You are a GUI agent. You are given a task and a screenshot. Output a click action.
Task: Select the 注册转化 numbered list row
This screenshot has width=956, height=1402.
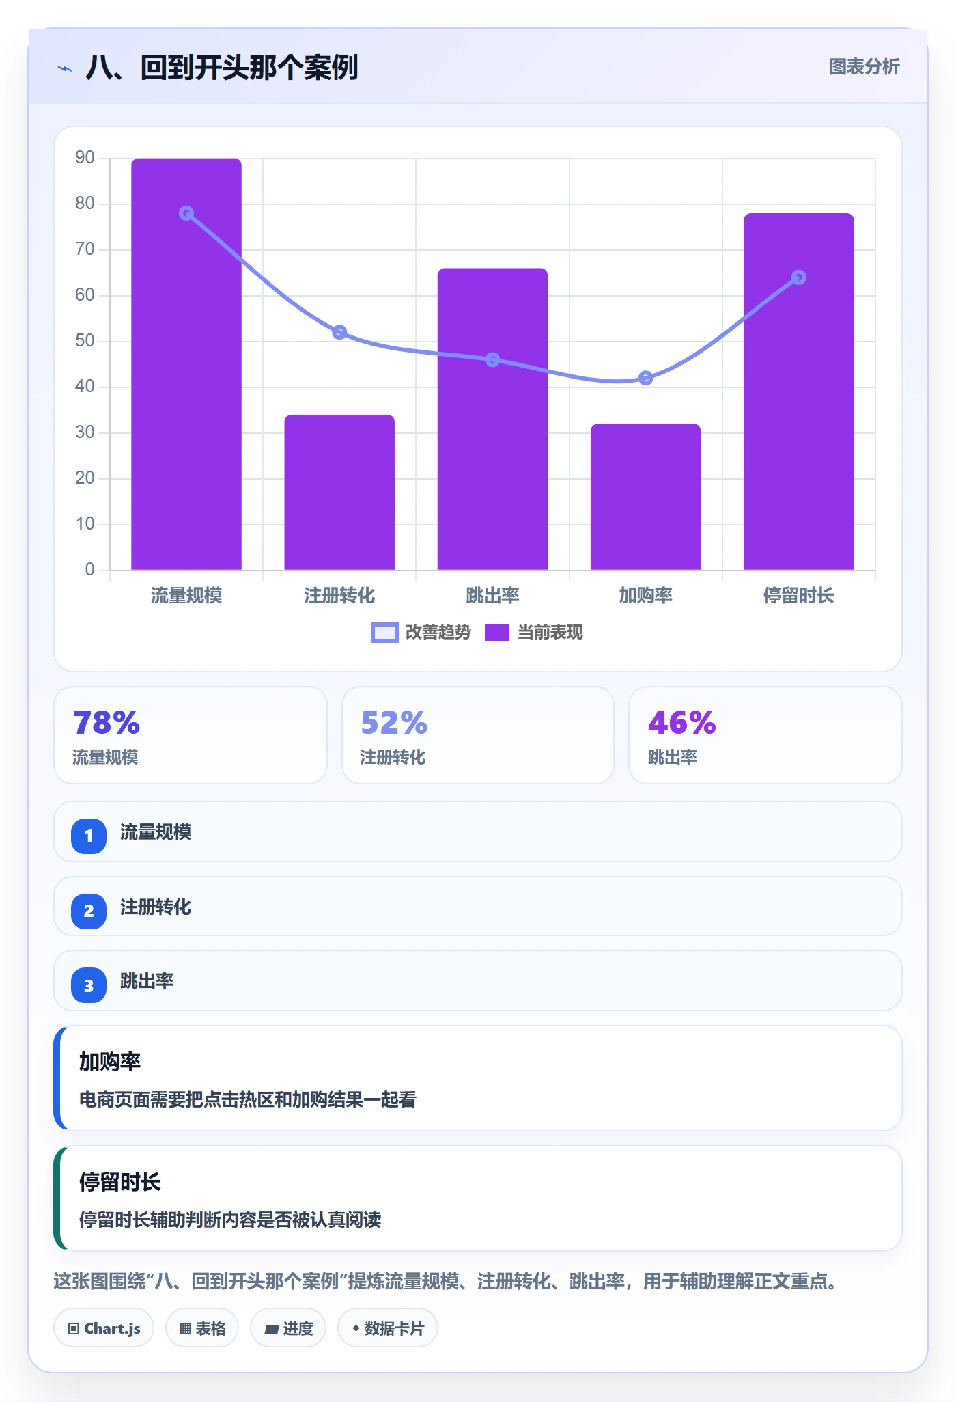click(478, 907)
